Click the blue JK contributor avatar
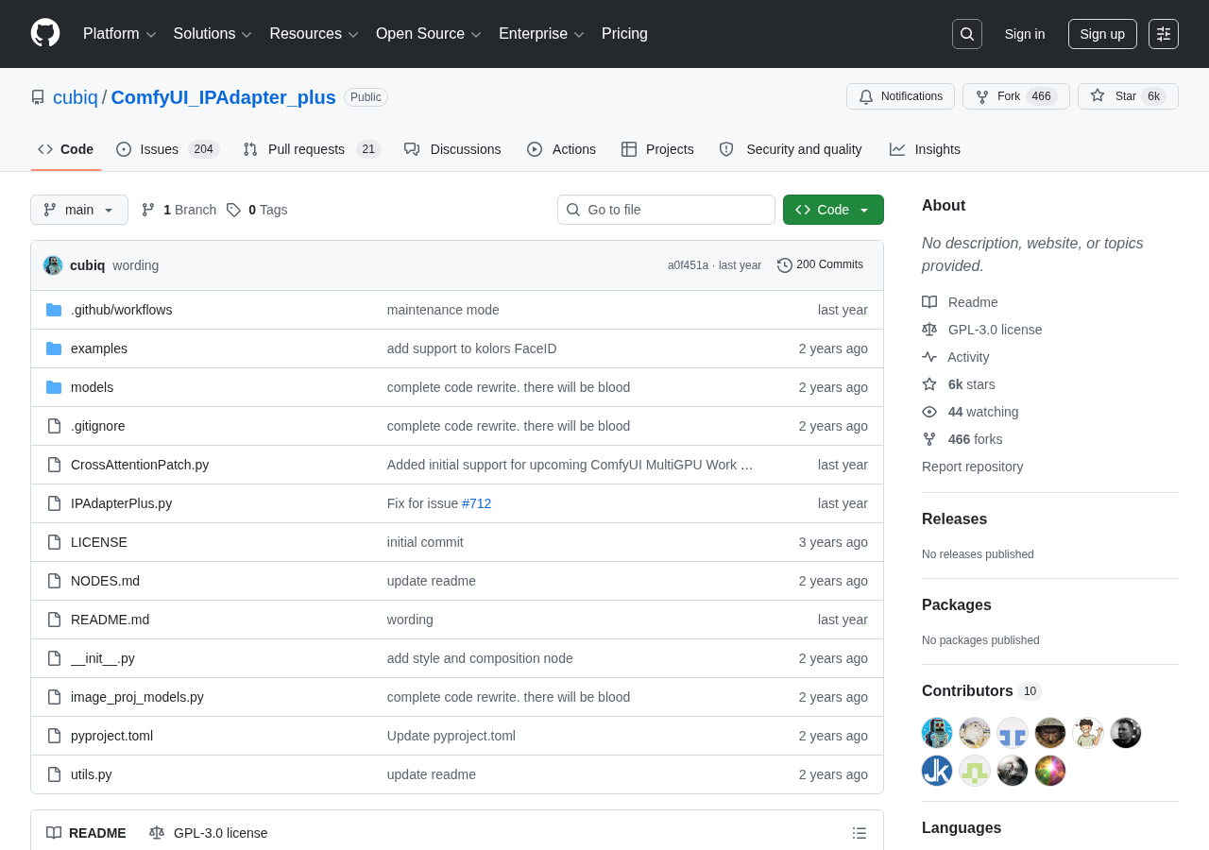The height and width of the screenshot is (850, 1209). (x=937, y=771)
